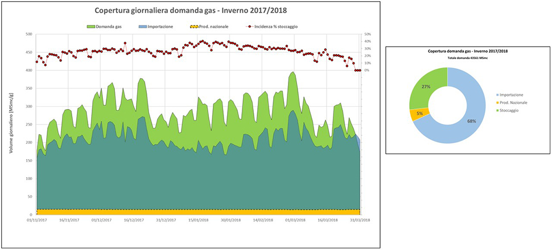Screen dimensions: 552x250
Task: Click the 01/03/2018 date label
Action: [x=296, y=220]
